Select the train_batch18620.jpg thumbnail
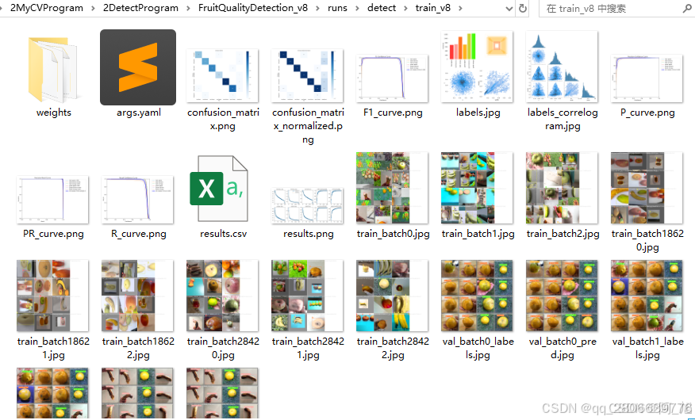 pos(647,188)
